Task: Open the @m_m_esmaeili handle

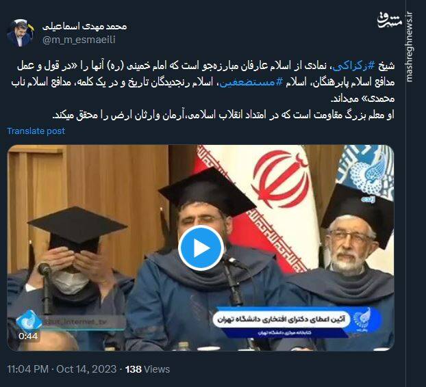Action: [79, 40]
